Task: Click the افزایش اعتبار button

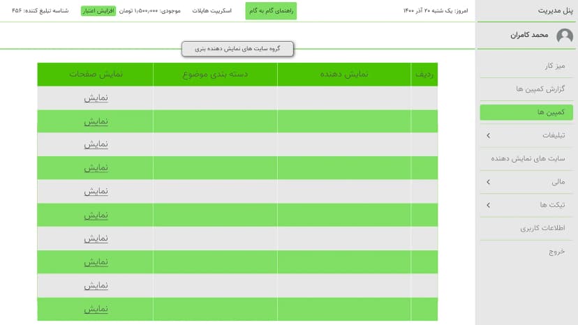Action: pos(98,10)
